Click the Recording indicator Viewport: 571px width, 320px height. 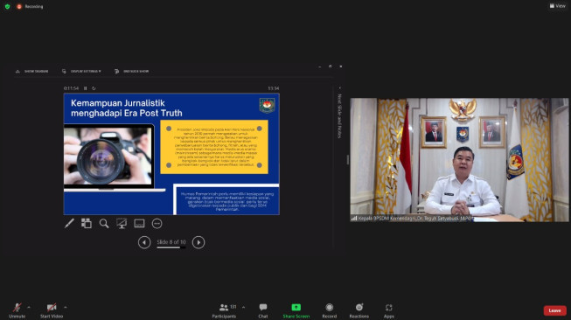[30, 6]
